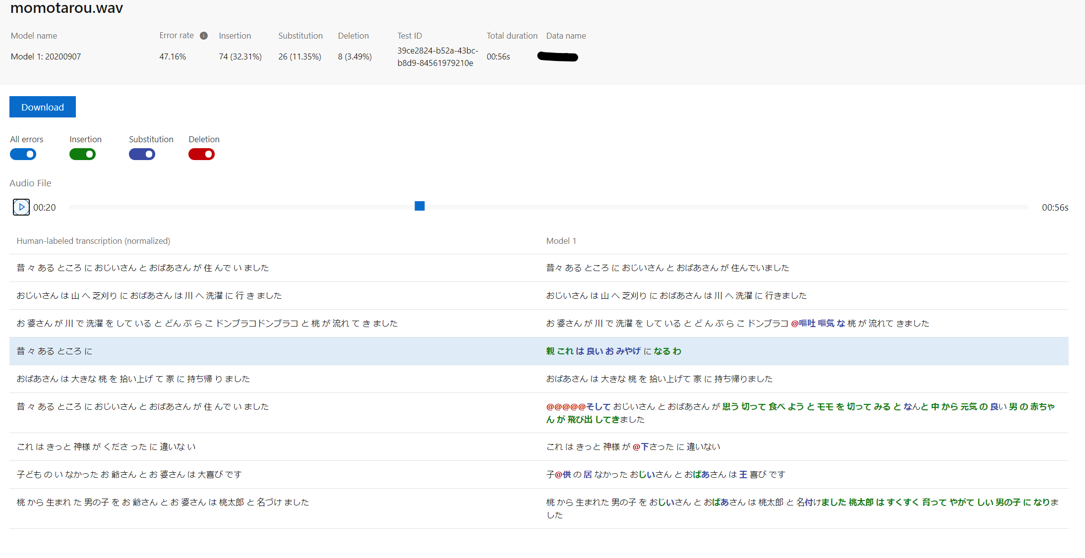Disable the All errors toggle
1085x558 pixels.
click(23, 154)
